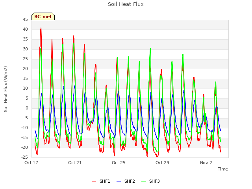Click the green SHF3 legend swatch

pos(143,182)
